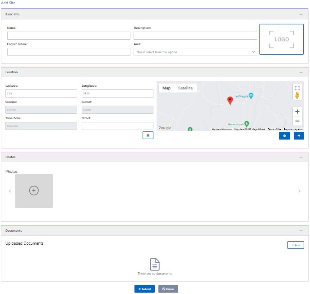
Task: Click the add photo plus tile
Action: point(34,191)
